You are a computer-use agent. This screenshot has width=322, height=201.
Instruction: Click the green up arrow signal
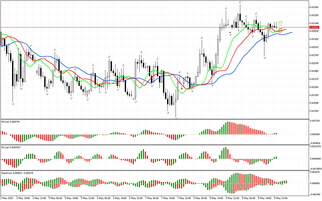pos(280,23)
